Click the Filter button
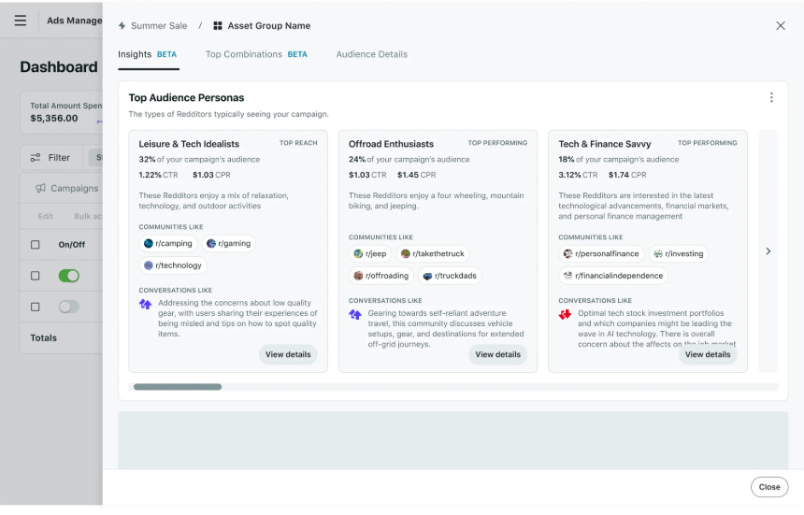804x515 pixels. pos(51,157)
